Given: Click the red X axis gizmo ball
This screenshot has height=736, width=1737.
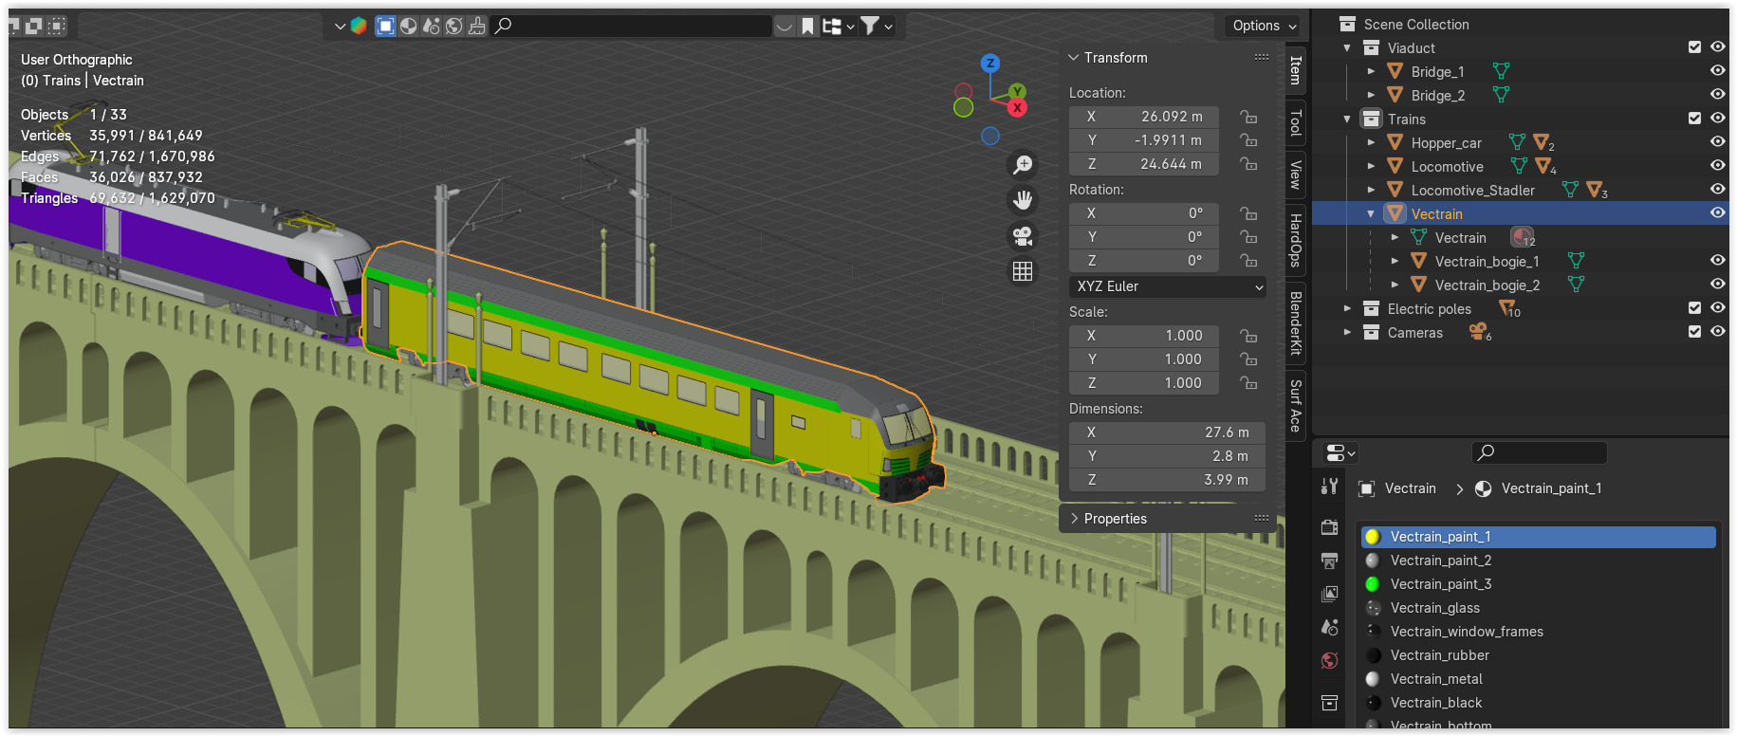Looking at the screenshot, I should [1017, 107].
